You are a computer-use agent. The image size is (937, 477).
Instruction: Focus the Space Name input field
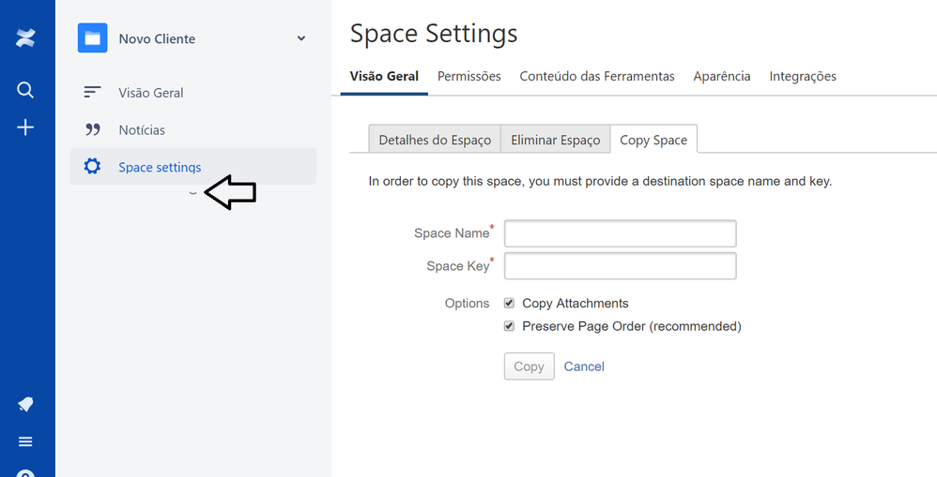pyautogui.click(x=620, y=233)
